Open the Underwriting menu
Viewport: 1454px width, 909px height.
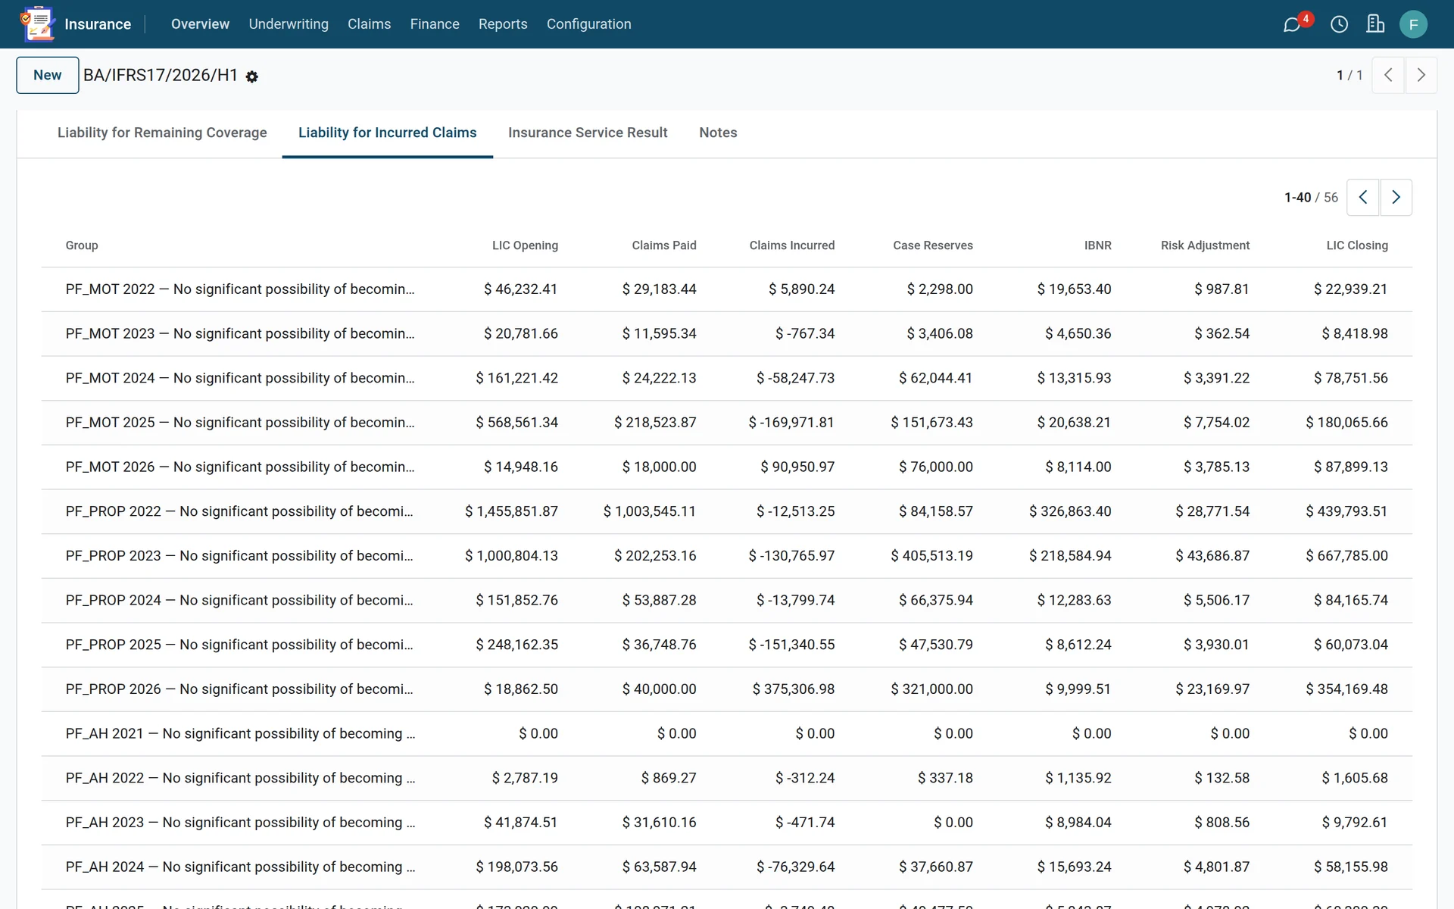point(289,24)
